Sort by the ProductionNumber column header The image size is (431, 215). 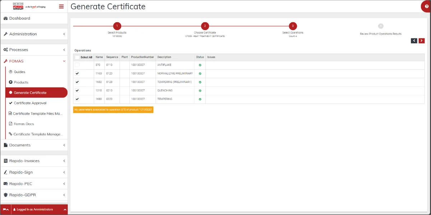tap(143, 57)
